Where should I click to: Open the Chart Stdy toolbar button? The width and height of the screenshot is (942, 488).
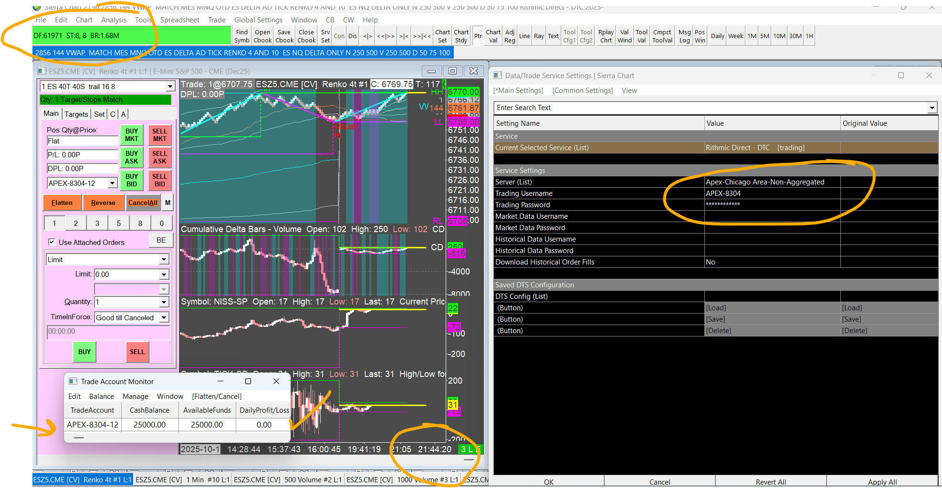tap(461, 36)
